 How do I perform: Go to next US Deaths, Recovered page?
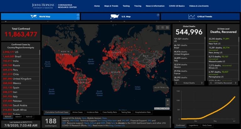(x=236, y=83)
